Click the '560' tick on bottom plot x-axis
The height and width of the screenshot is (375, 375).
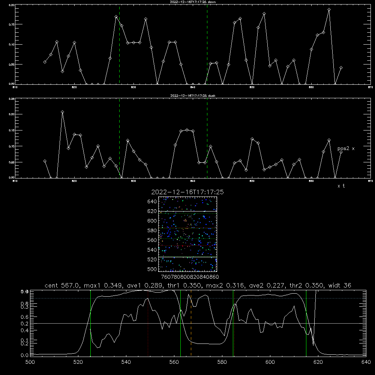click(174, 362)
